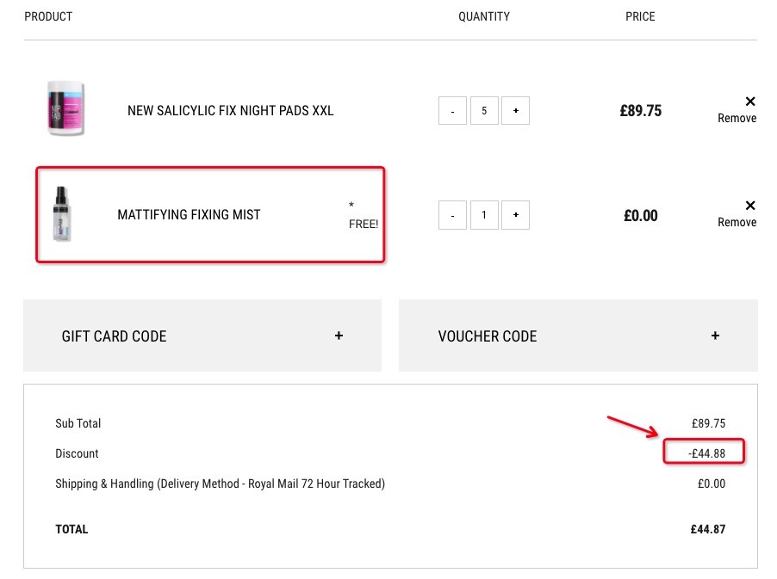Decrease Salicylic Fix Night Pads quantity

pyautogui.click(x=452, y=110)
